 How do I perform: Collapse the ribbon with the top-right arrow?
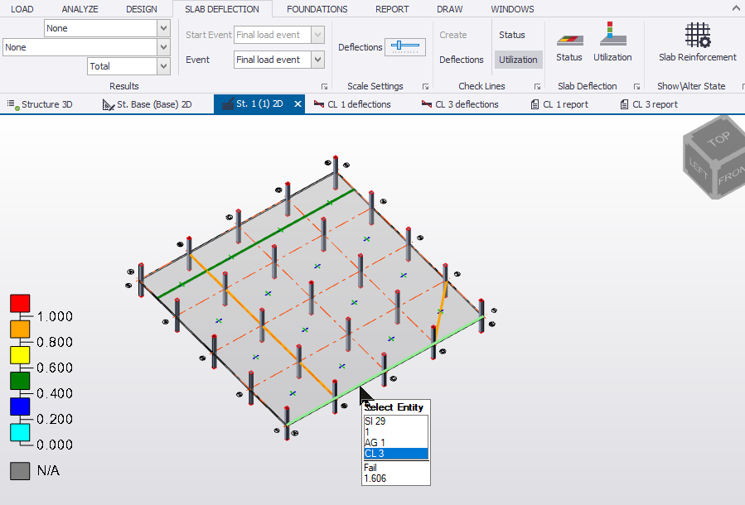click(x=736, y=7)
